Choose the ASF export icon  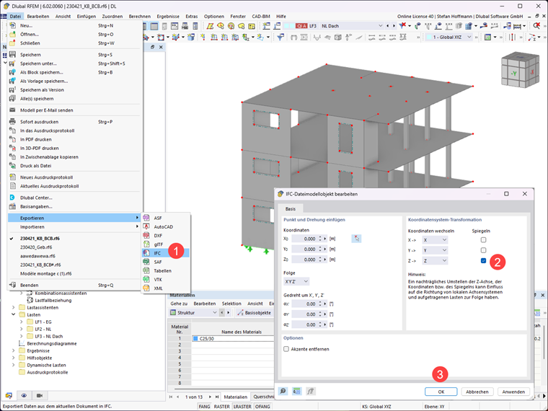146,217
